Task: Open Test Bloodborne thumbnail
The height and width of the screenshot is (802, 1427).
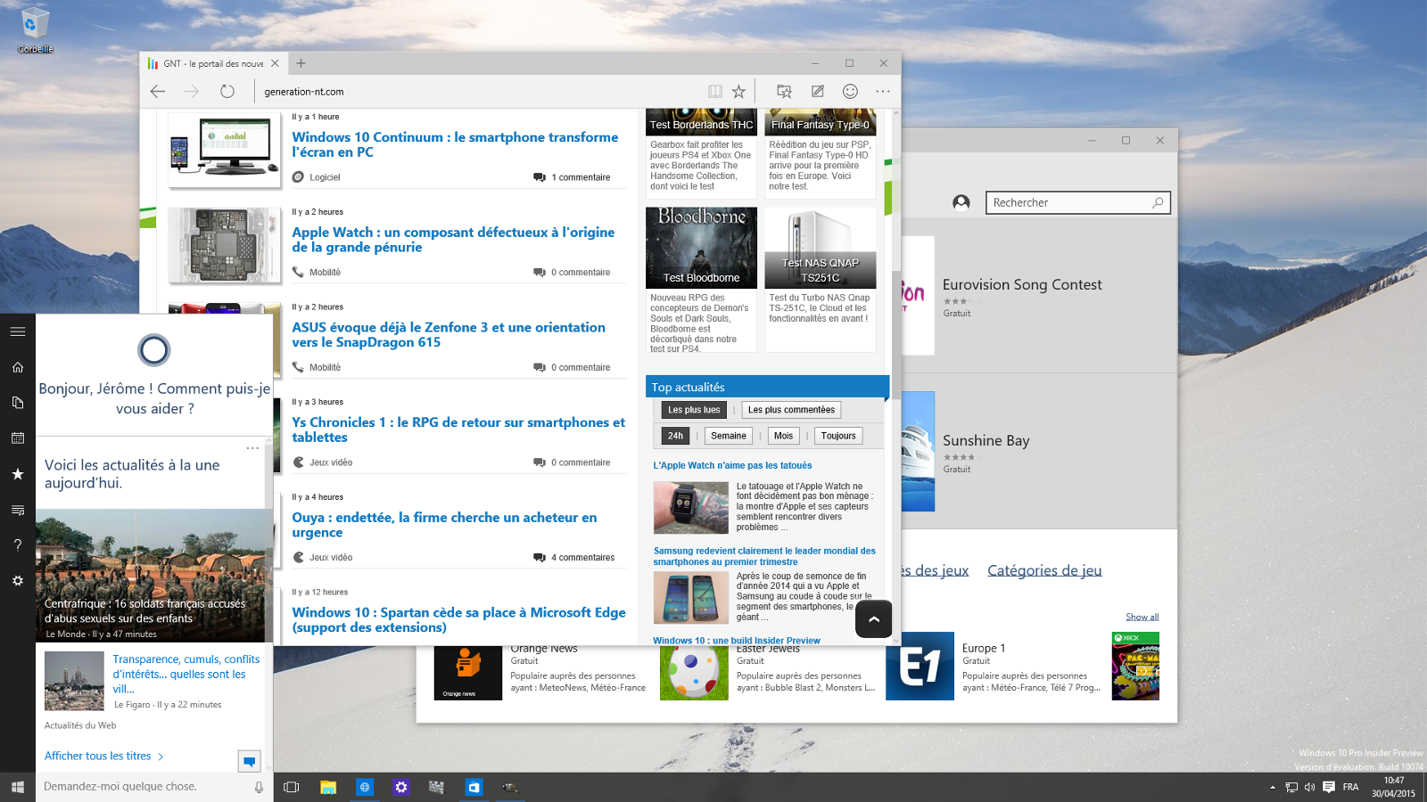Action: point(701,248)
